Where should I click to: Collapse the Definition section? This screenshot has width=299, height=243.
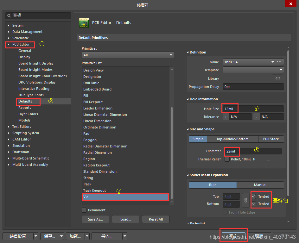188,52
